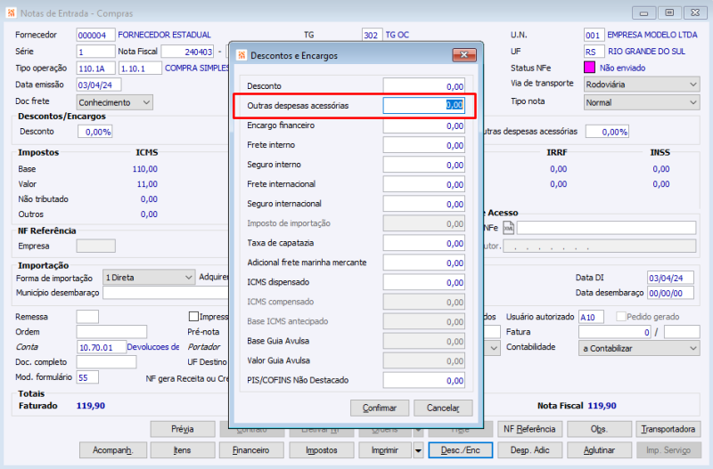Click the Mod. formulário field 55
This screenshot has width=713, height=469.
(87, 377)
